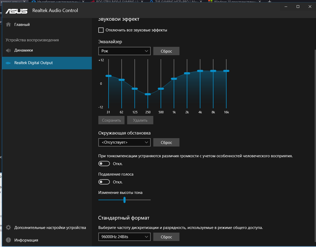Click the Сохранить equalizer button

(111, 120)
